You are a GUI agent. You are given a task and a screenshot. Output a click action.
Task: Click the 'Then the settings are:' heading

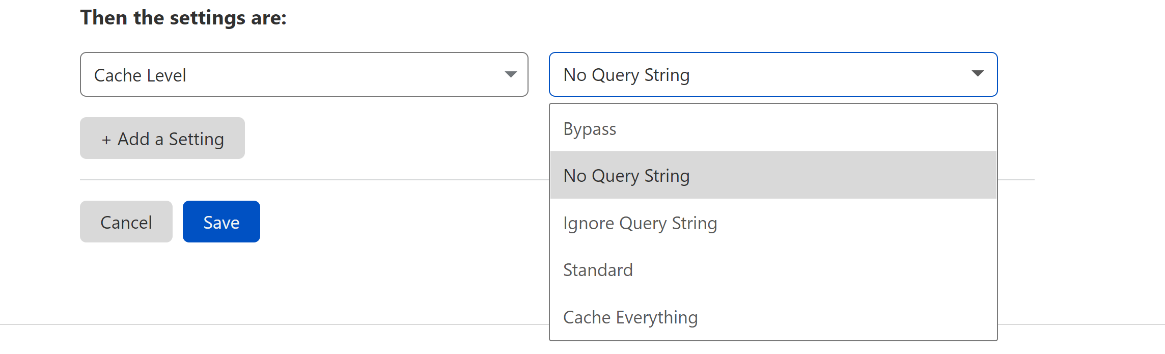point(183,18)
